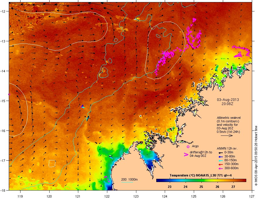Click the longitude axis label 122
258x199 pixels.
(x=107, y=196)
